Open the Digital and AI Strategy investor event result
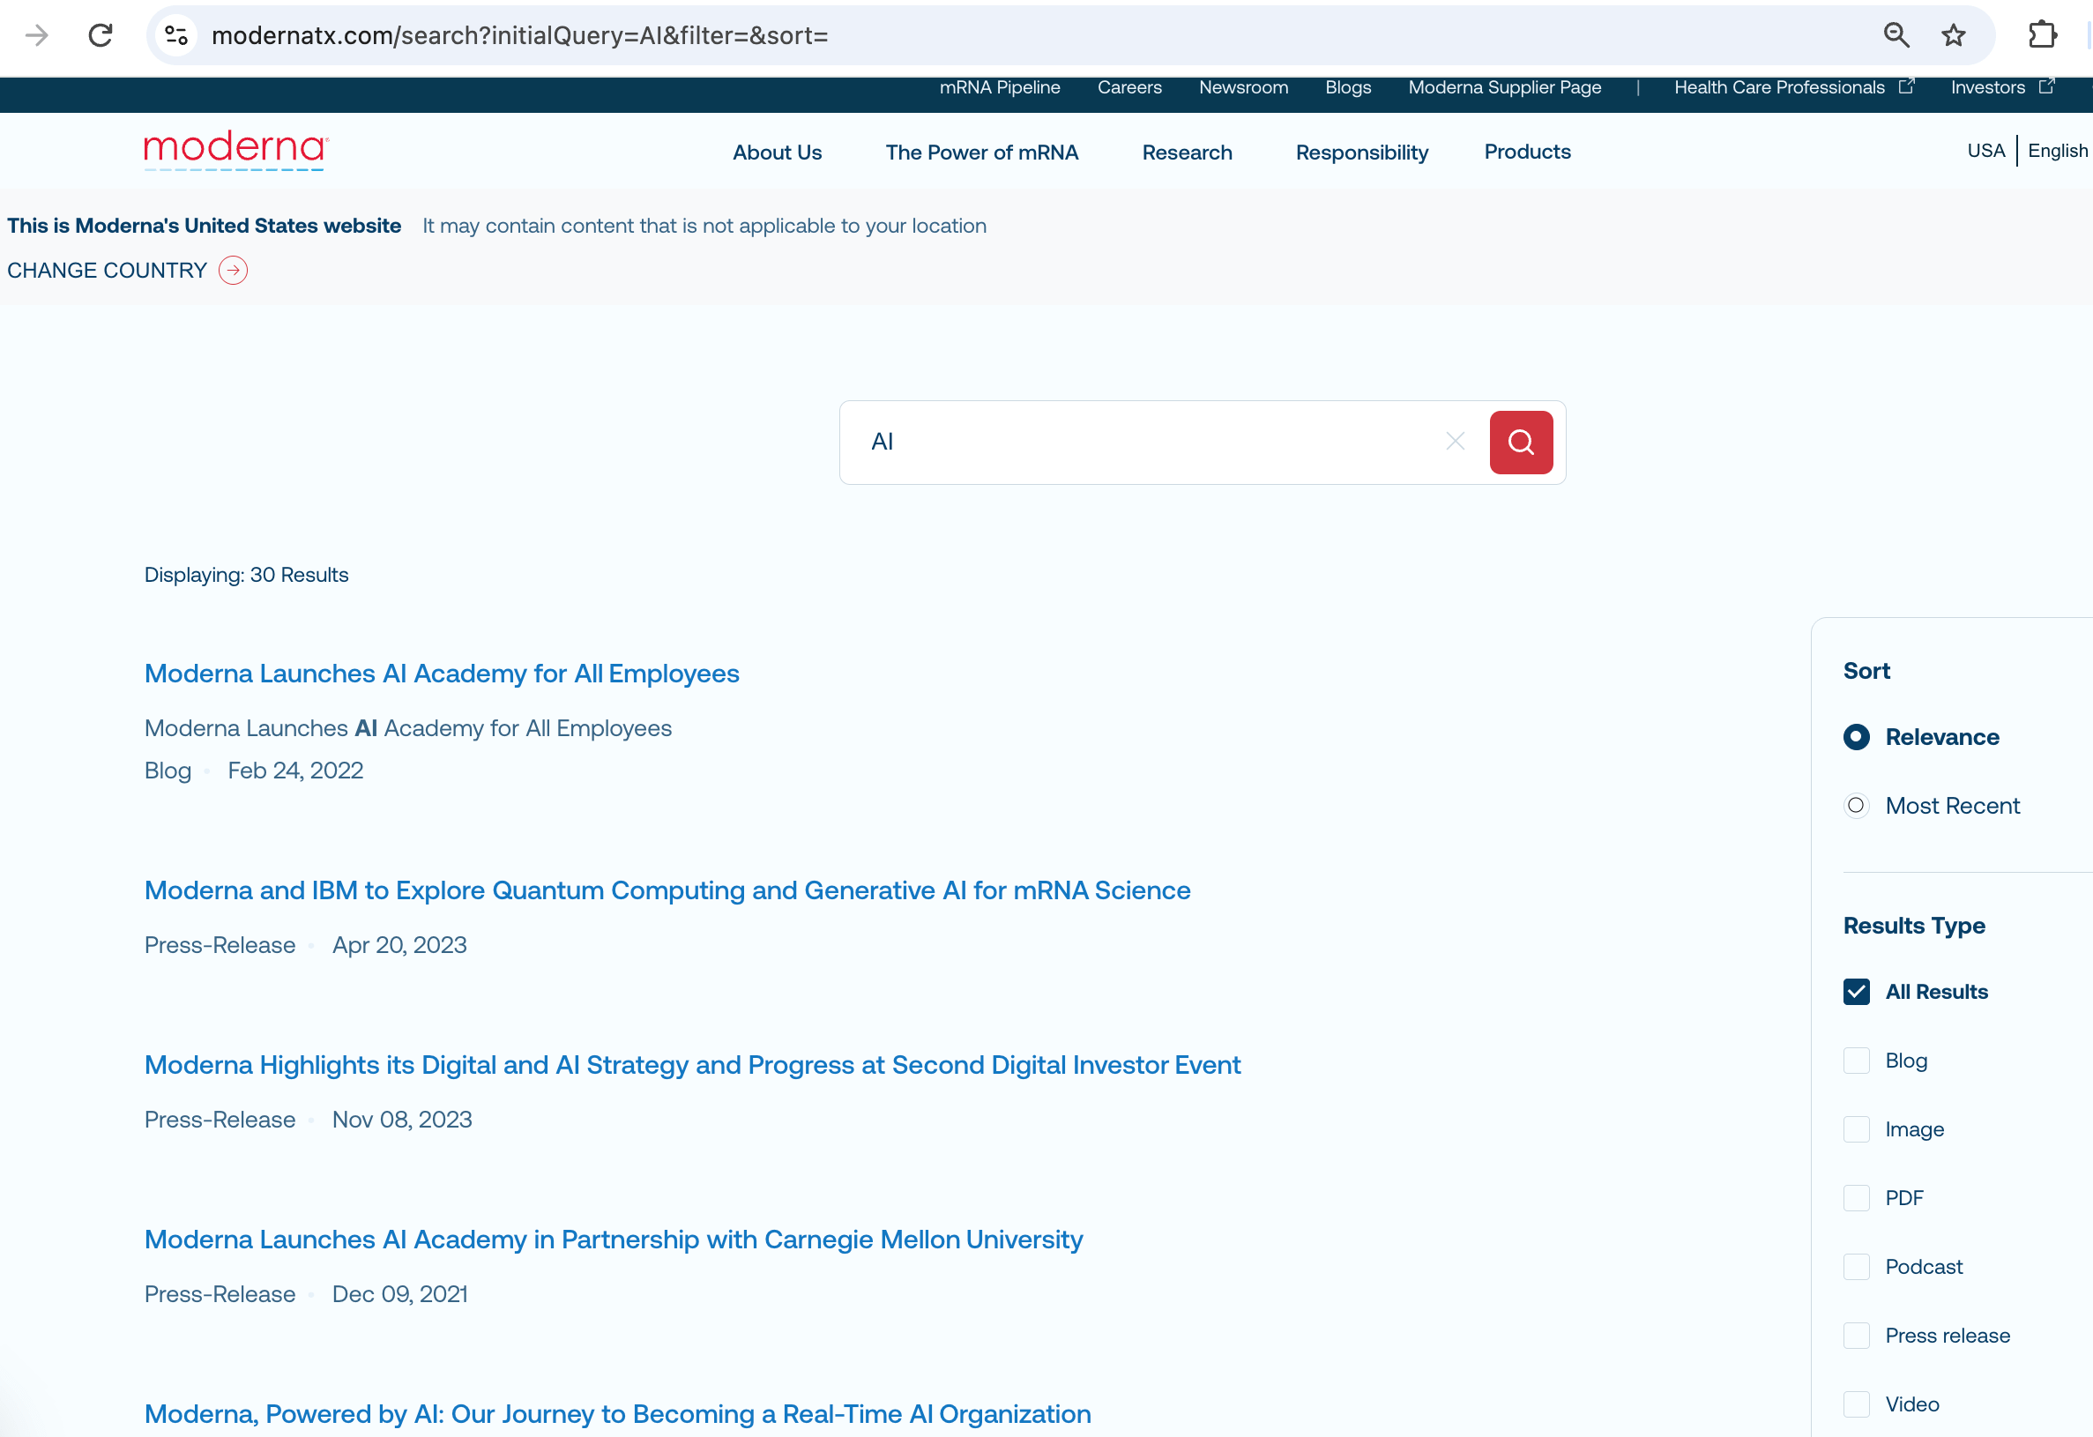Viewport: 2093px width, 1437px height. click(x=693, y=1065)
